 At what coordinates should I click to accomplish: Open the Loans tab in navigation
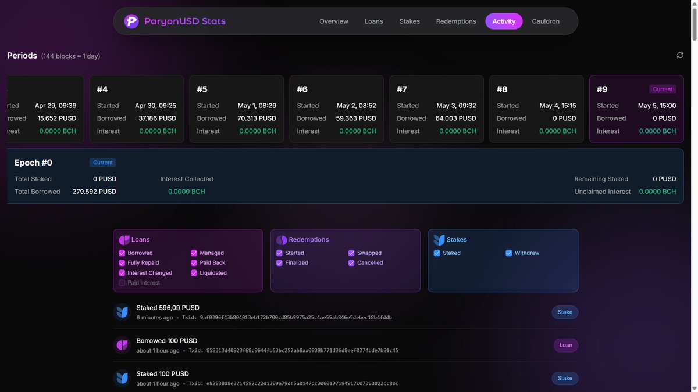pos(374,21)
